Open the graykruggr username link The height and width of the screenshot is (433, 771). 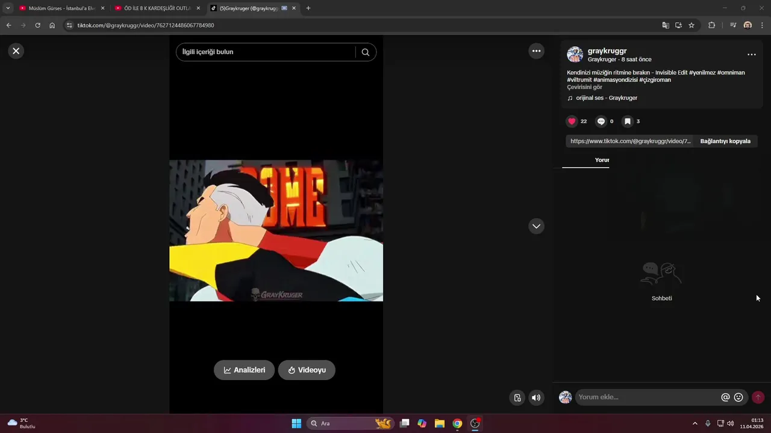tap(607, 51)
